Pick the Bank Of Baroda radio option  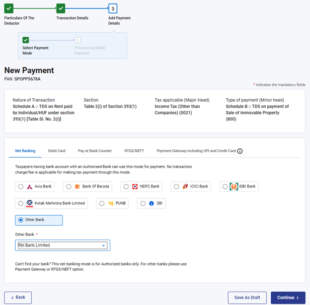(x=69, y=186)
